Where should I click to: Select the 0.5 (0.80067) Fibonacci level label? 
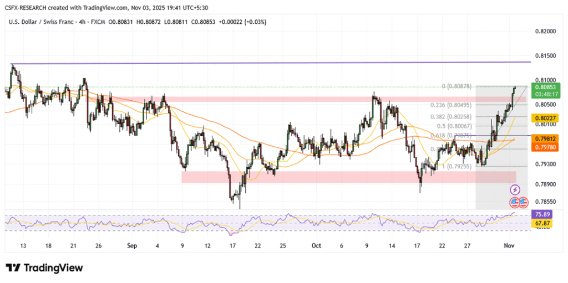pos(454,126)
